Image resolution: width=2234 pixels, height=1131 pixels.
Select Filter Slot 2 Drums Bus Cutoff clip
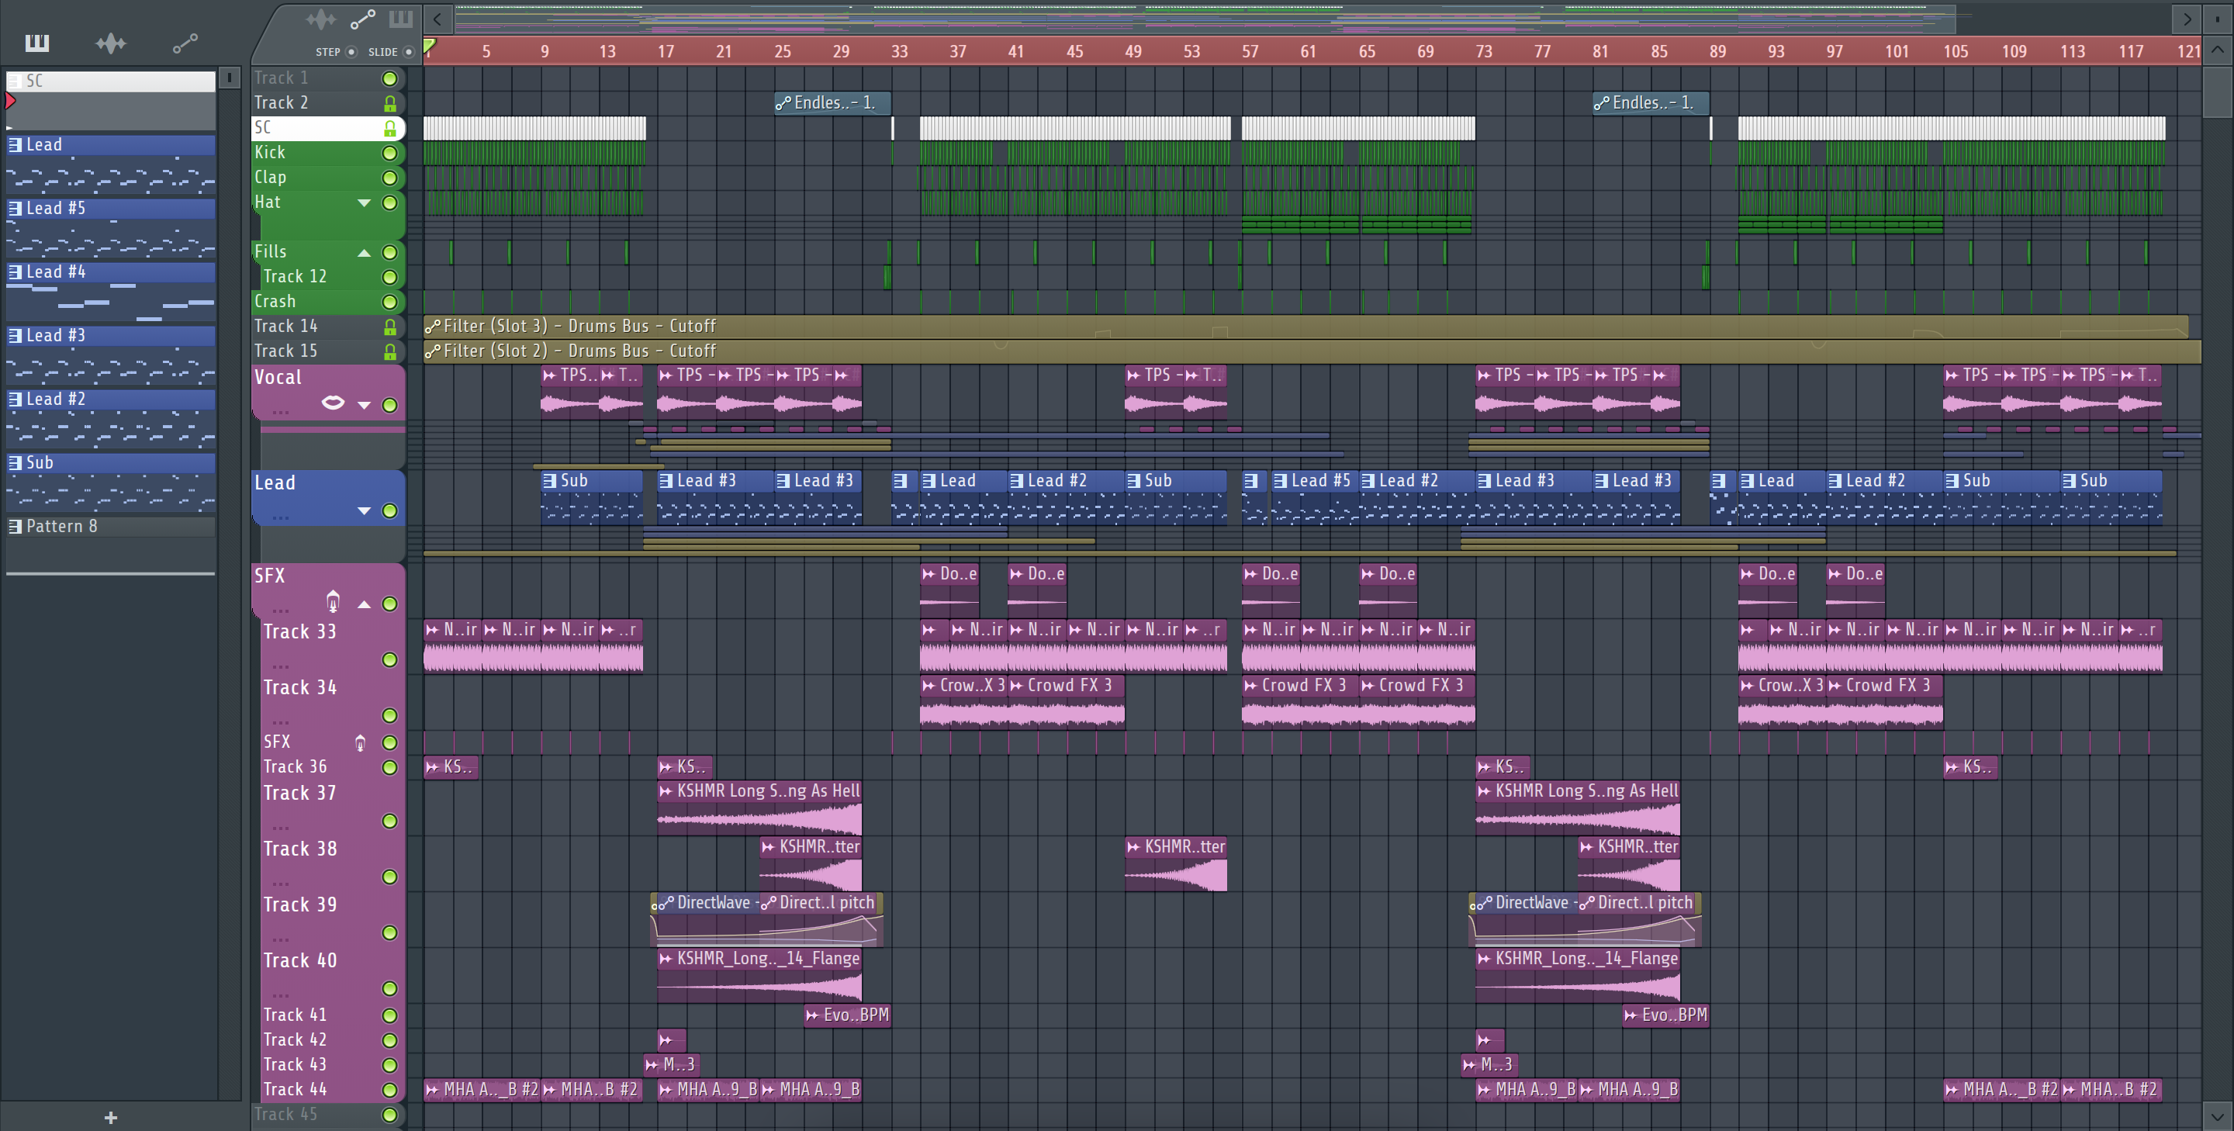pyautogui.click(x=1311, y=351)
